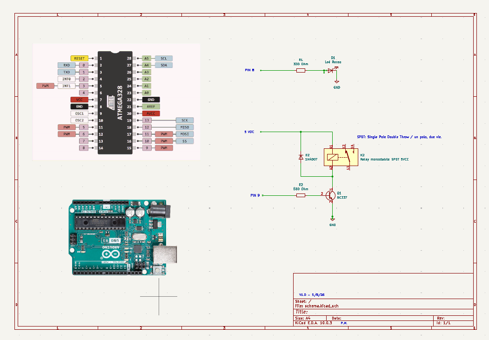Click the red VCC pin label

(80, 100)
